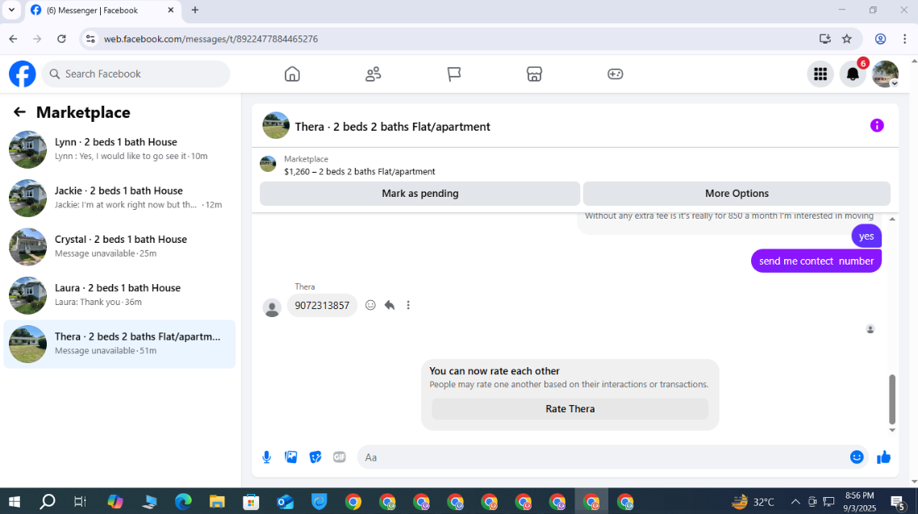Open Windows taskbar search
Image resolution: width=918 pixels, height=514 pixels.
48,502
